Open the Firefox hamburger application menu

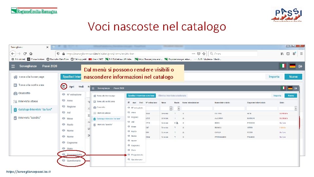coord(301,54)
